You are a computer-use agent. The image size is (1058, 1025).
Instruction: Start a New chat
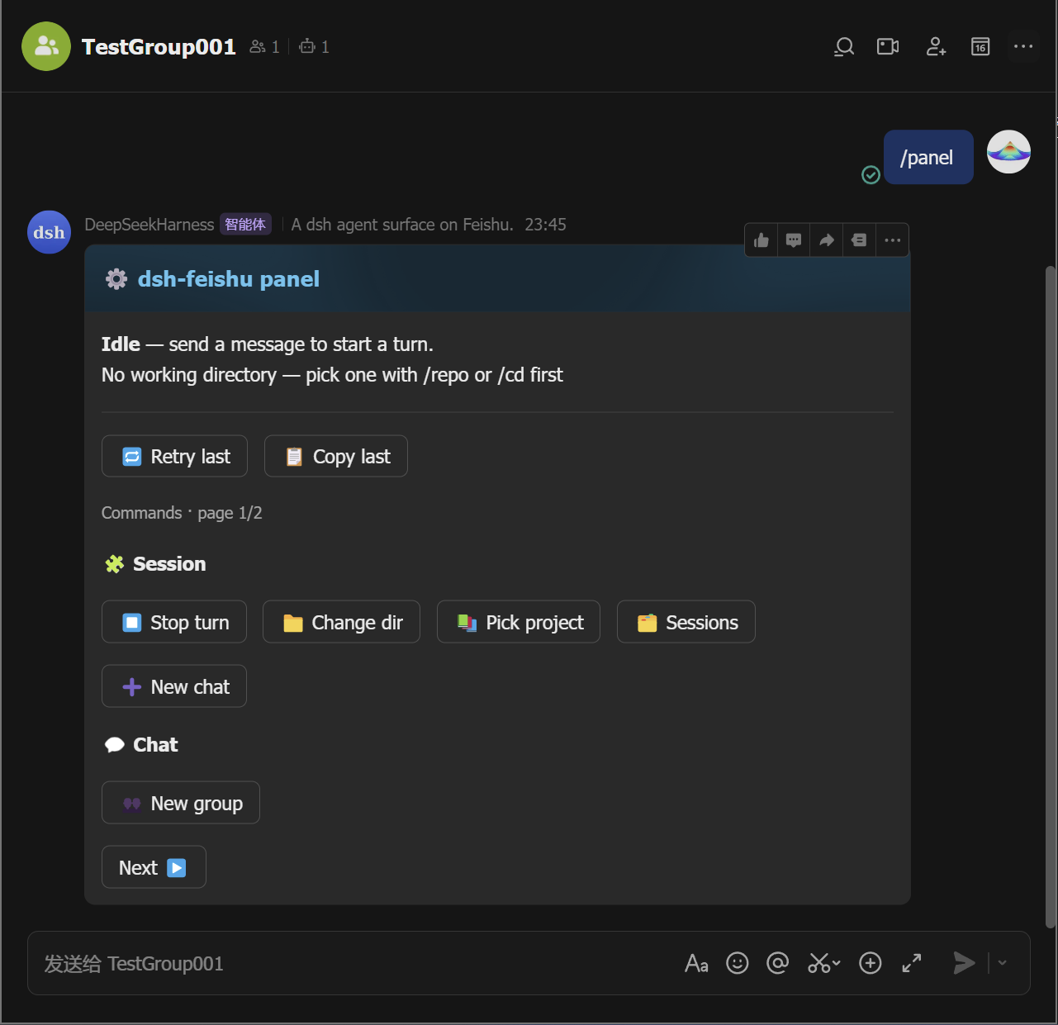(x=174, y=686)
